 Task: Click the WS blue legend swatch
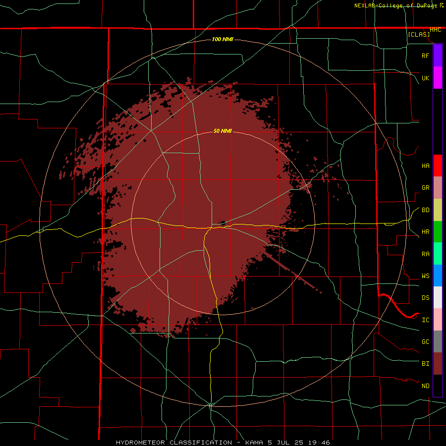438,276
